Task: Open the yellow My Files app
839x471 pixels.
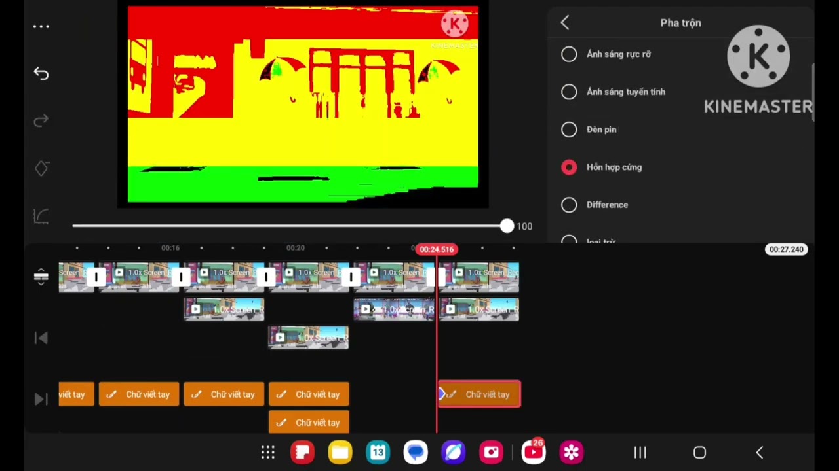Action: pyautogui.click(x=340, y=452)
